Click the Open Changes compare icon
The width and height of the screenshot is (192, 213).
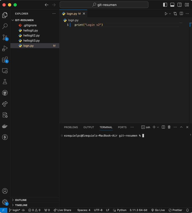(175, 14)
